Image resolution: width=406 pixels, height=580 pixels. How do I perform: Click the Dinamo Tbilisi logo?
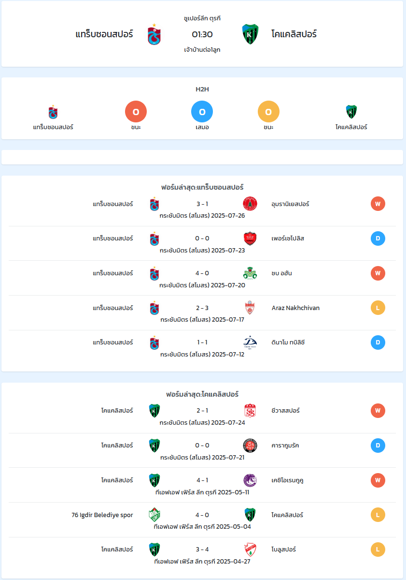click(250, 342)
